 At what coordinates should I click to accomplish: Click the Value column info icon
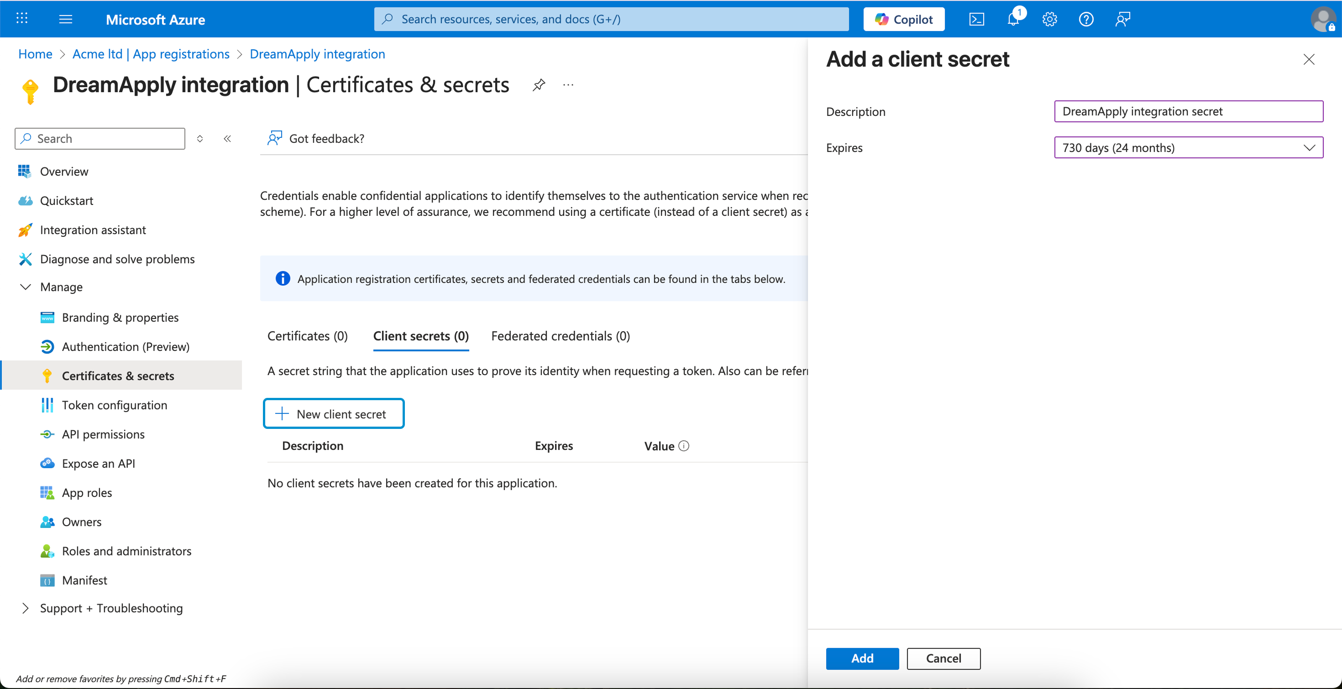(683, 446)
